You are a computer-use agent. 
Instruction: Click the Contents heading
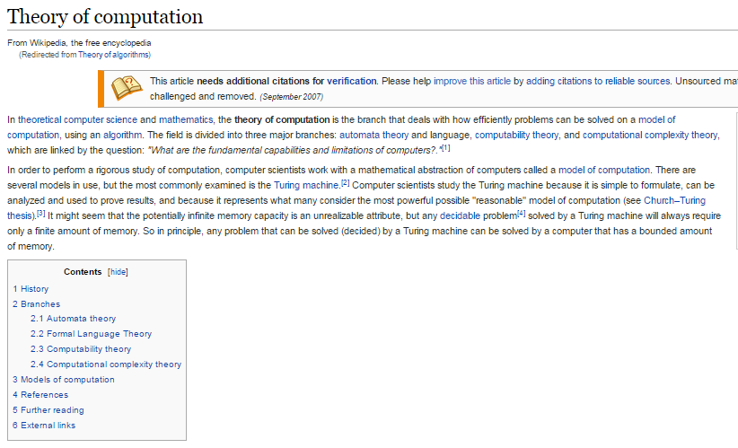click(83, 272)
